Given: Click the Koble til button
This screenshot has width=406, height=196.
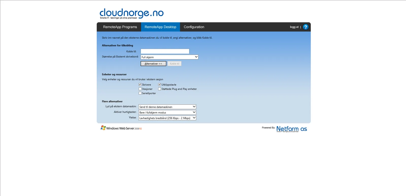Looking at the screenshot, I should click(175, 64).
